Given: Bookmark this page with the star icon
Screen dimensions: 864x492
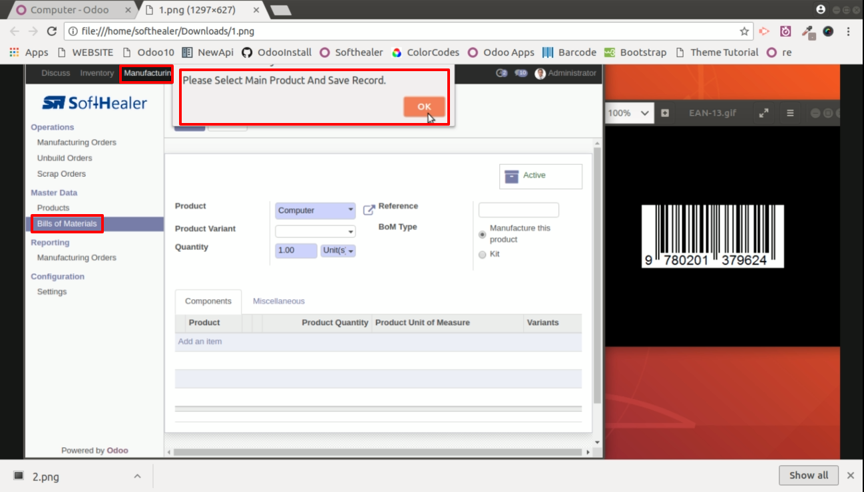Looking at the screenshot, I should (744, 31).
